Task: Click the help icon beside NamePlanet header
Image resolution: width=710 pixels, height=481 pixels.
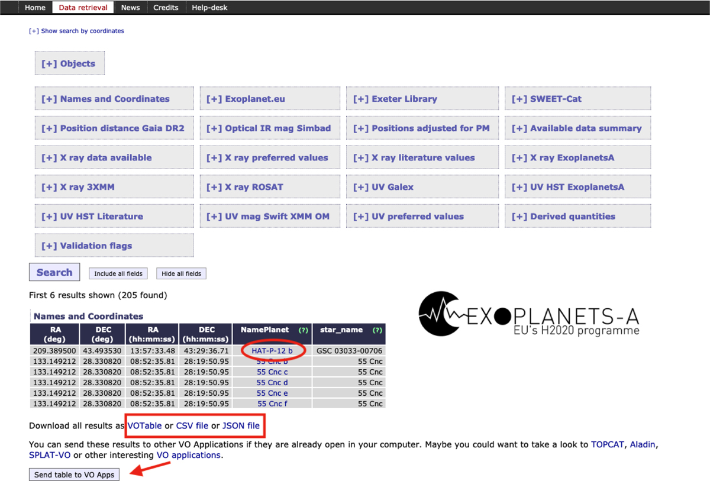Action: pyautogui.click(x=304, y=330)
